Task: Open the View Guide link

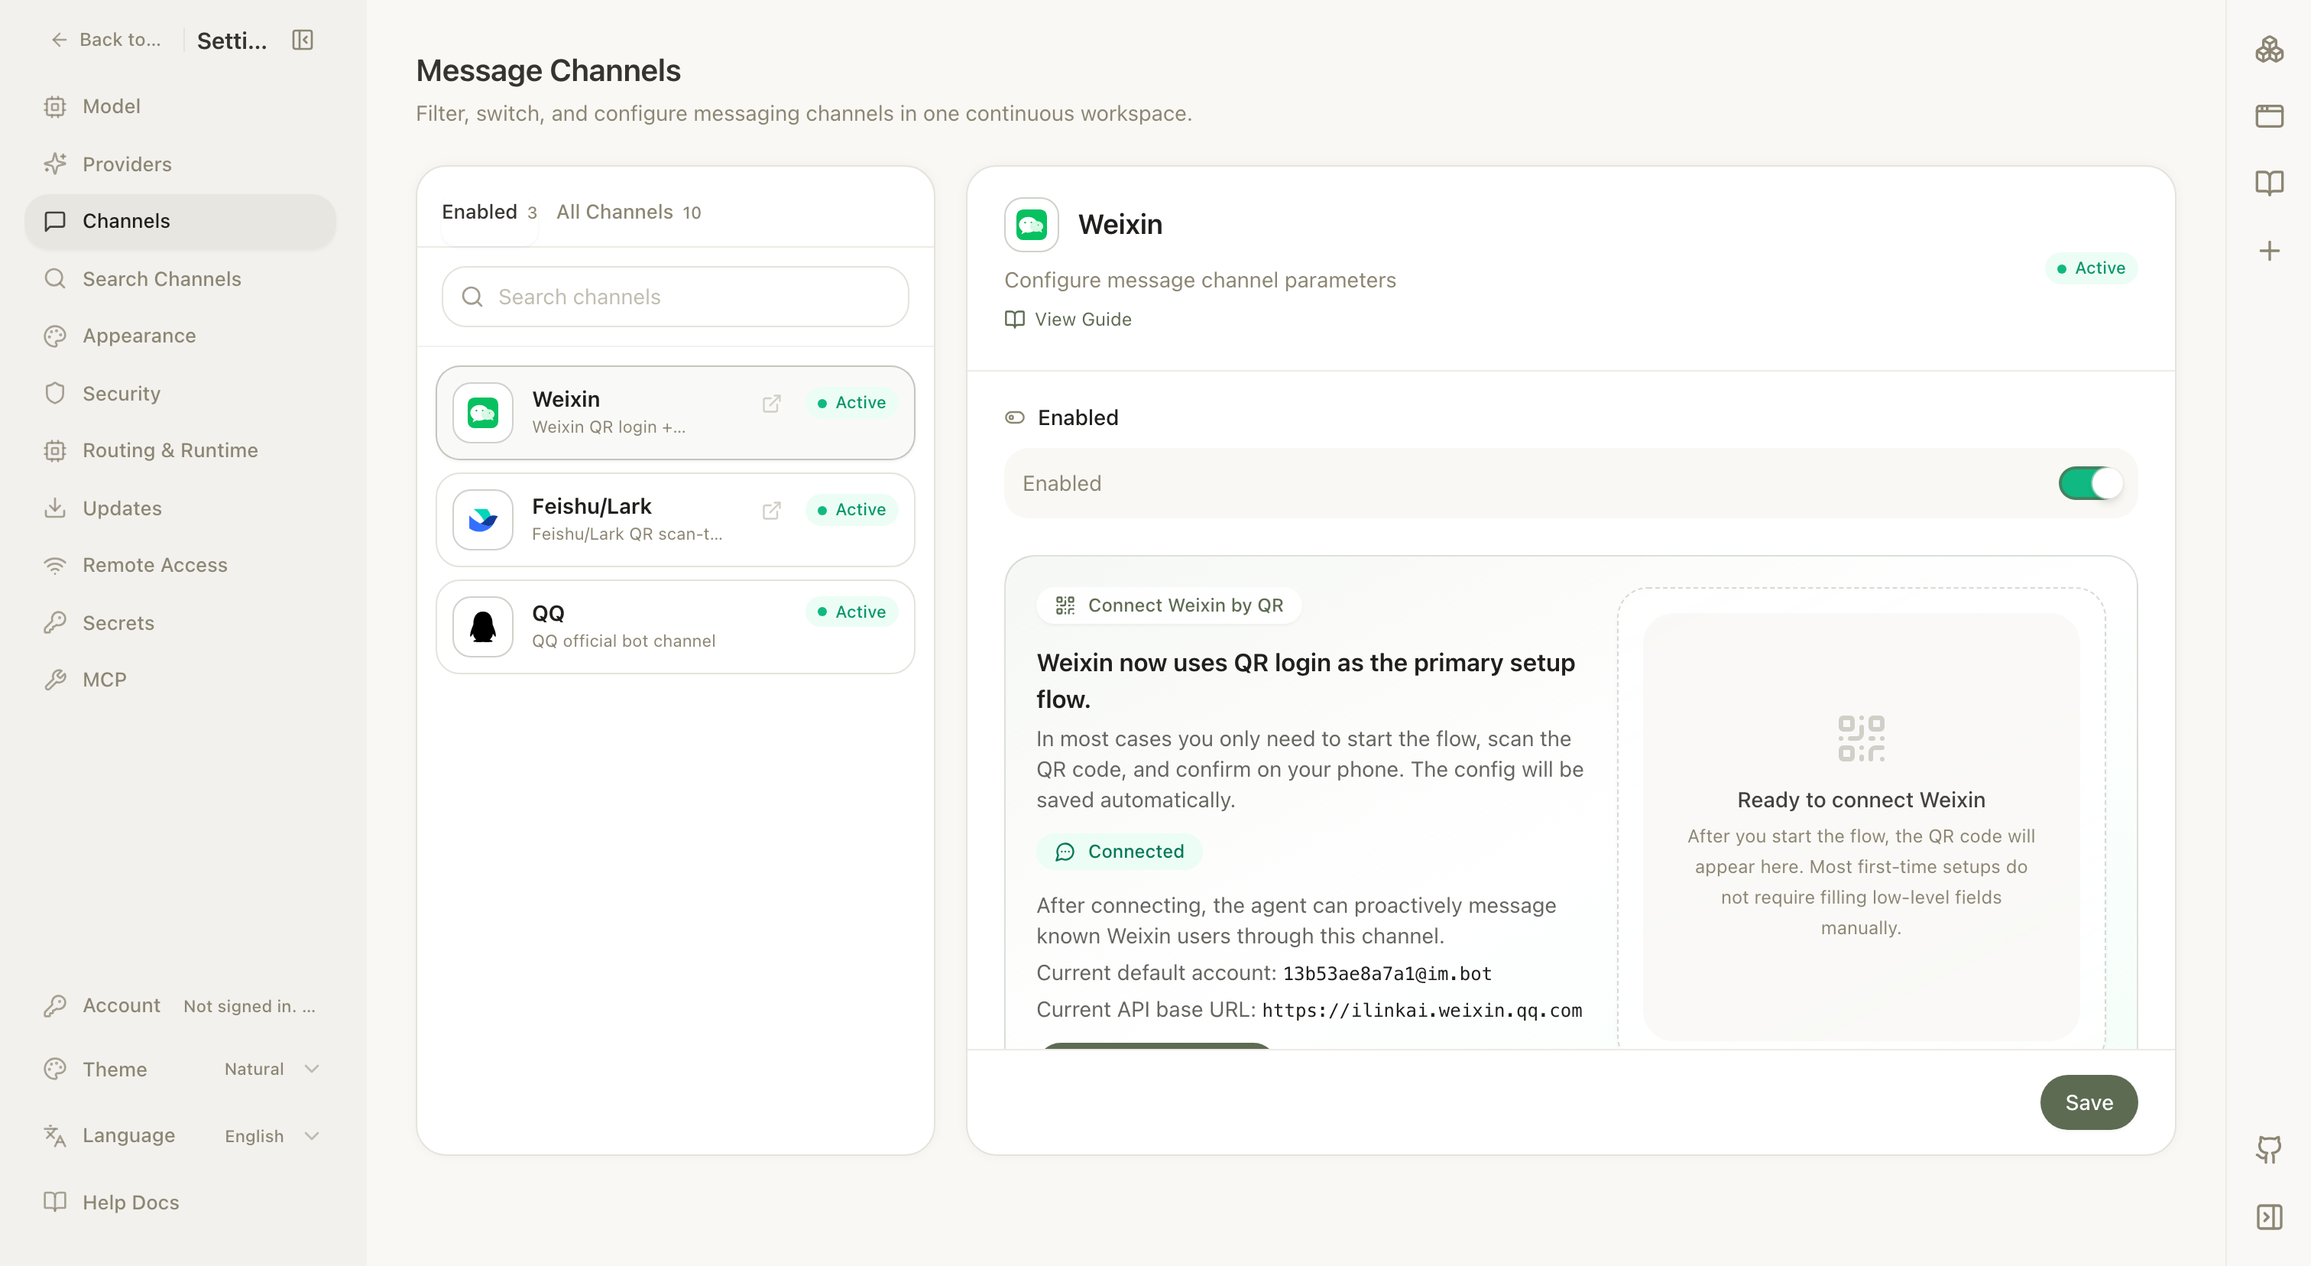Action: 1068,320
